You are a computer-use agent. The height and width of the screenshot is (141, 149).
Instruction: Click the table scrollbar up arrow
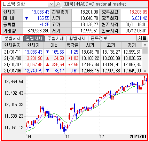click(145, 45)
